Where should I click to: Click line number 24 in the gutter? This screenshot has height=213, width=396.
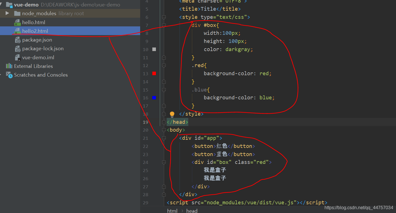coord(145,162)
